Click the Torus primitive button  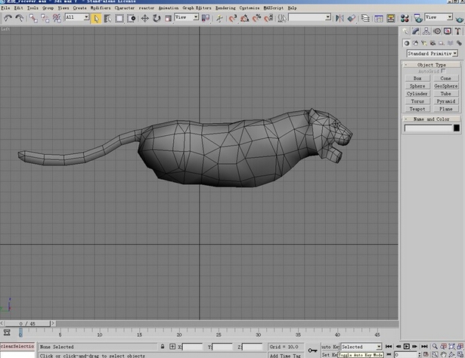(x=417, y=101)
